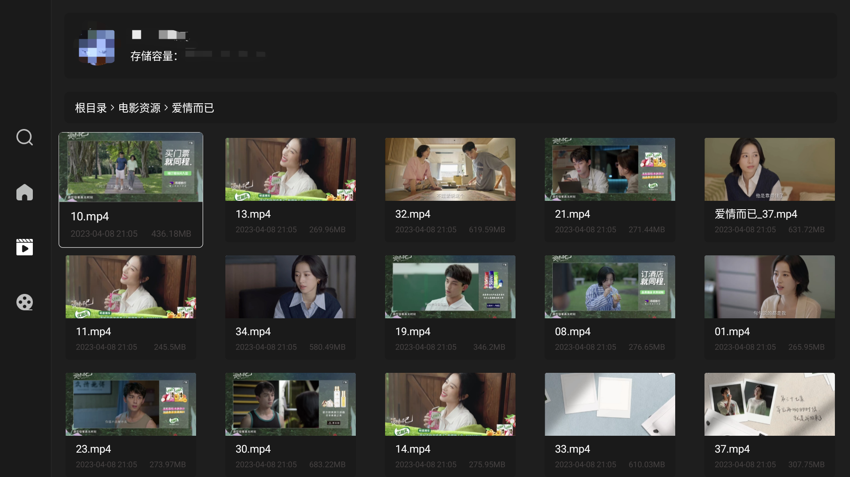850x477 pixels.
Task: Open 爱情而已_37.mp4 thumbnail
Action: point(770,169)
